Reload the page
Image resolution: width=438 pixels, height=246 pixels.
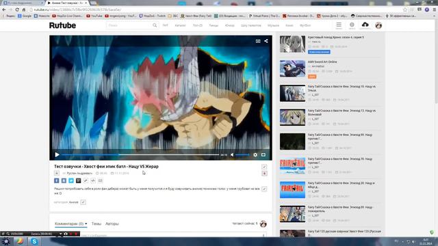point(17,10)
